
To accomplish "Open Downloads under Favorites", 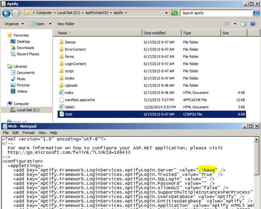I will point(25,48).
